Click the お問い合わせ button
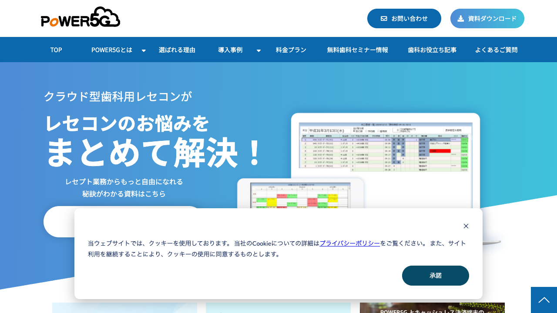This screenshot has width=557, height=313. coord(404,18)
